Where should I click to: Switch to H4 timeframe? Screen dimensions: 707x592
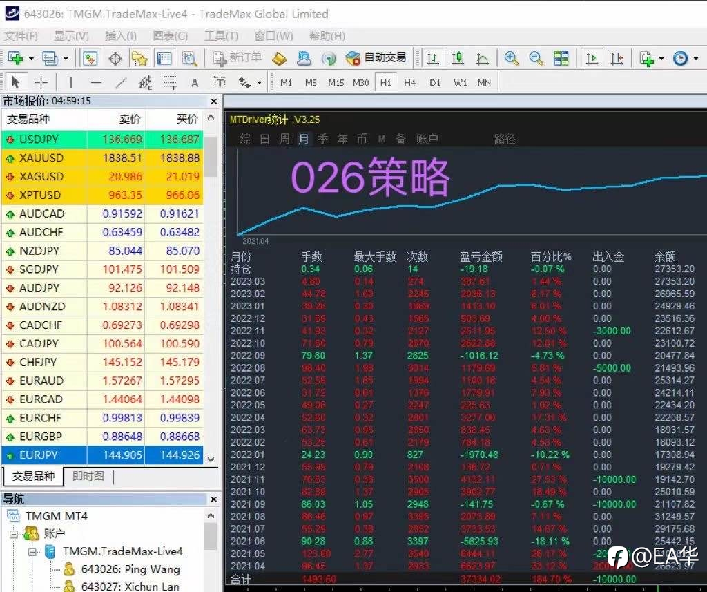point(409,83)
